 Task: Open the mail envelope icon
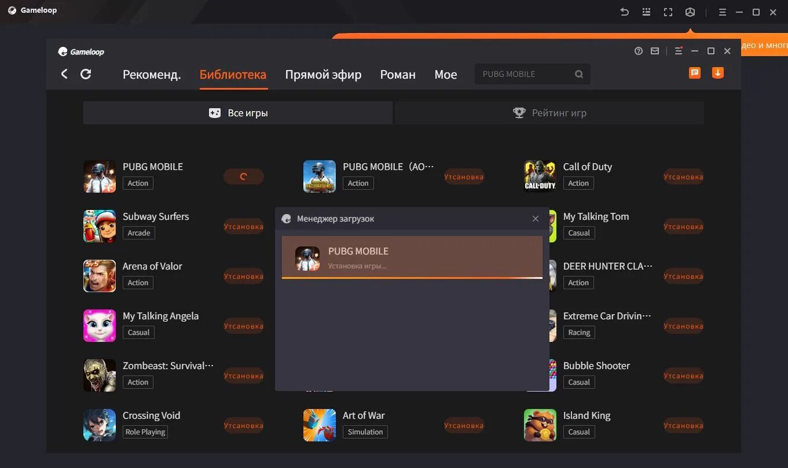click(655, 51)
